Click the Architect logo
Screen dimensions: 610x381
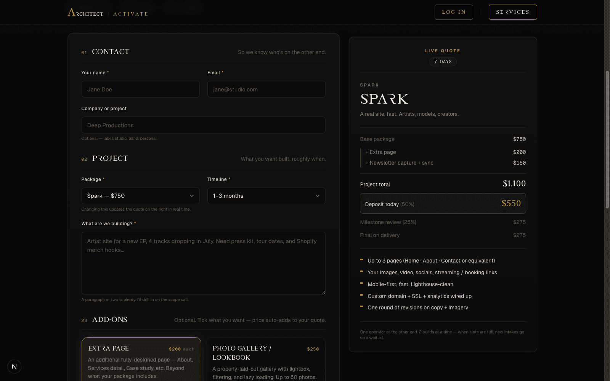[85, 13]
